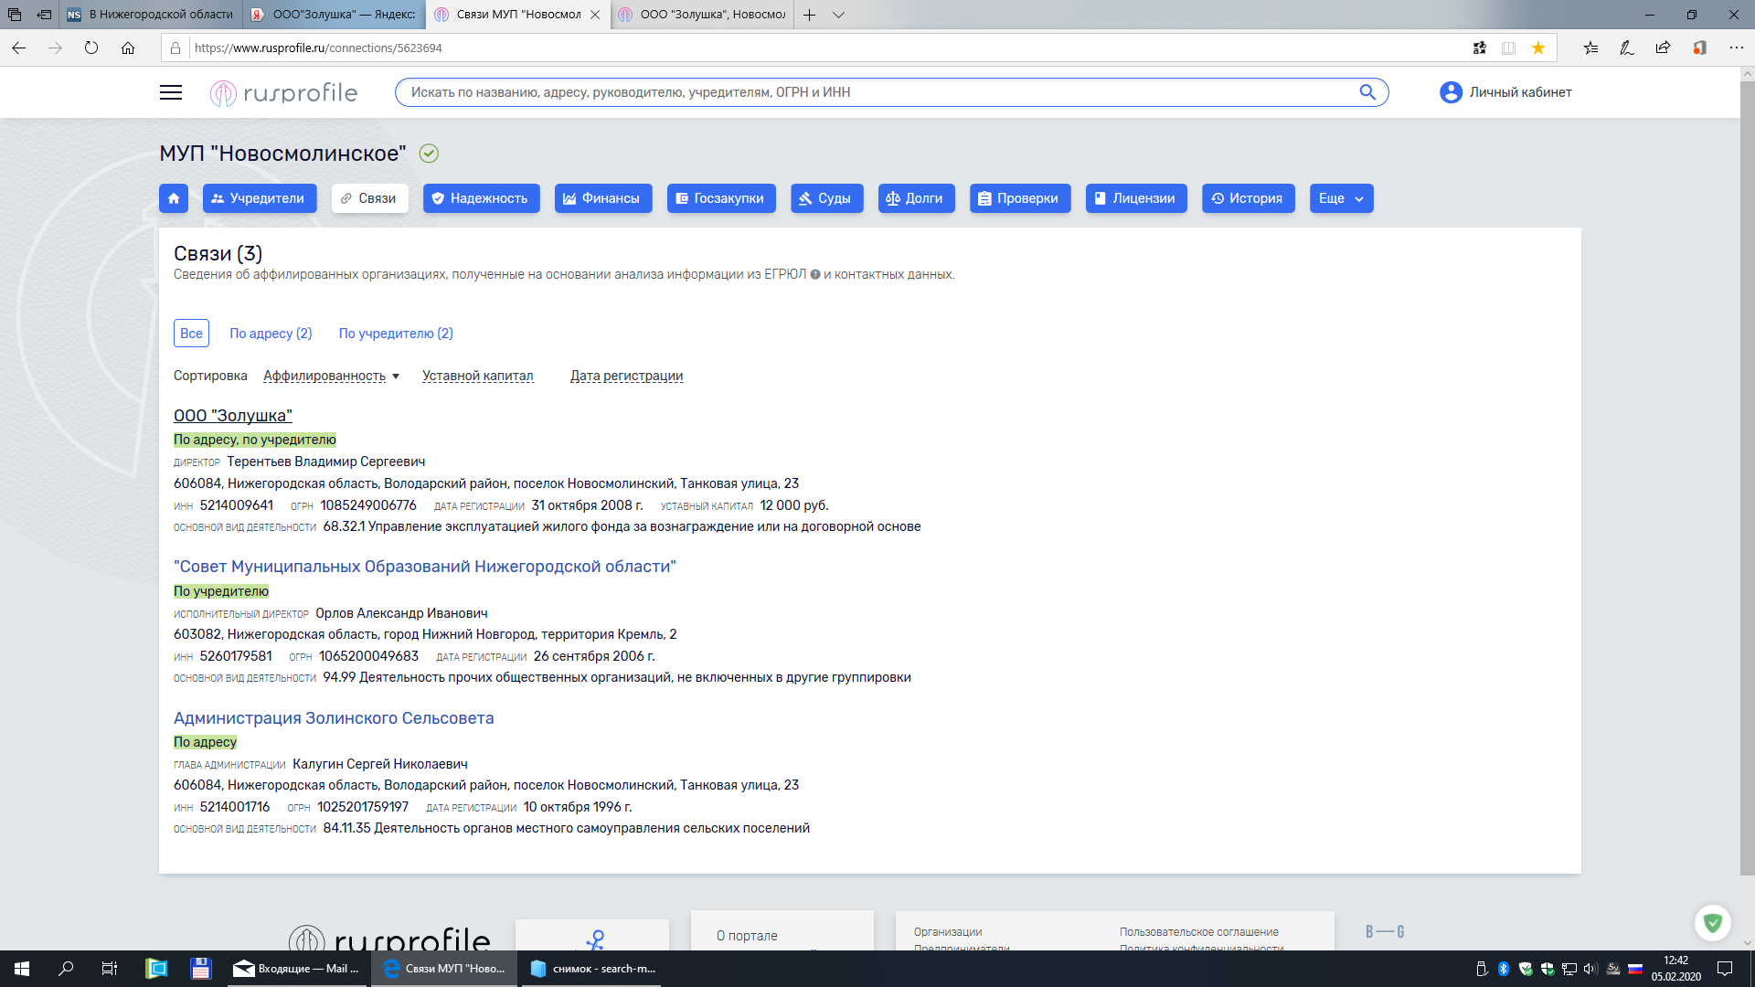Open the Суды tab
This screenshot has width=1755, height=987.
coord(826,198)
